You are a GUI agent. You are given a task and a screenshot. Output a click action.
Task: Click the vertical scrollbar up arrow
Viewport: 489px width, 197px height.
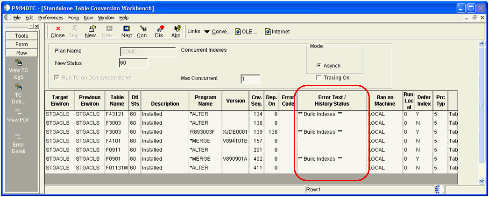coord(482,45)
